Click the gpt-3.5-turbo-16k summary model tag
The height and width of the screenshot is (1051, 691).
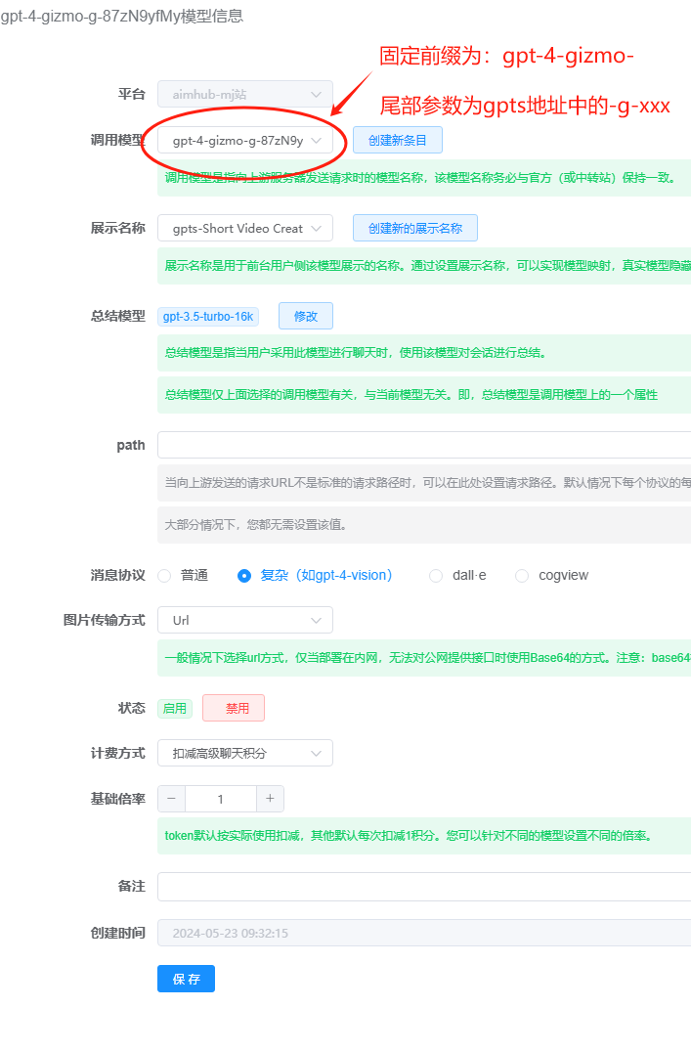pyautogui.click(x=208, y=317)
